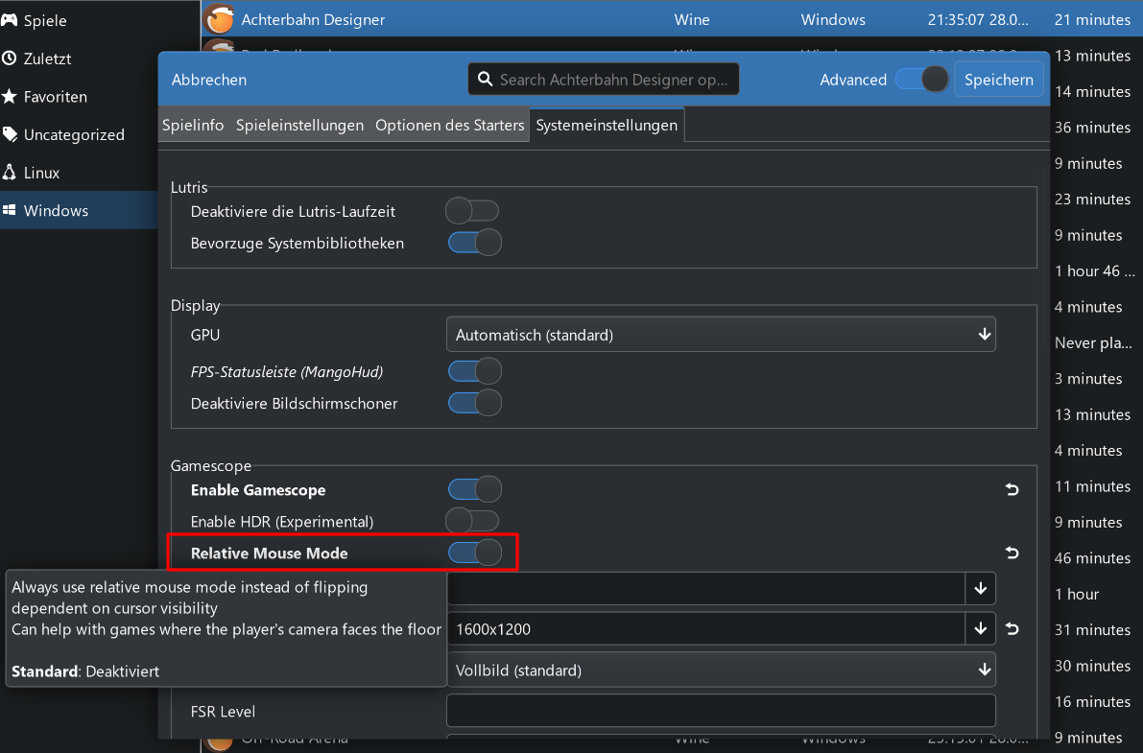
Task: Turn on Enable HDR (Experimental)
Action: pyautogui.click(x=473, y=521)
